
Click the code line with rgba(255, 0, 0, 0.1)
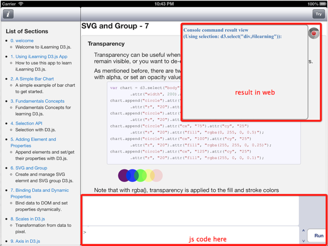coord(197,158)
